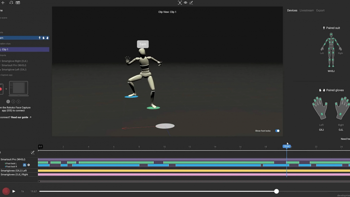Open foot lock settings gear icon

point(29,165)
